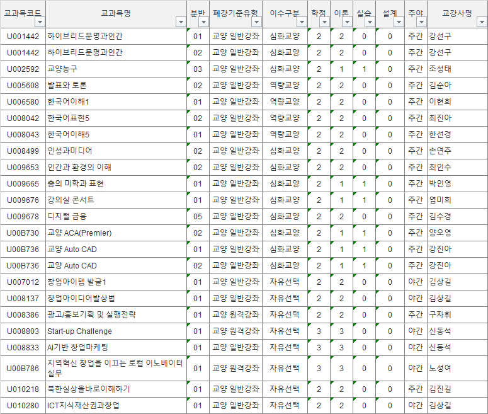Viewport: 488px width, 414px height.
Task: Click the 교양 ACA(Premier) course cell
Action: click(79, 233)
